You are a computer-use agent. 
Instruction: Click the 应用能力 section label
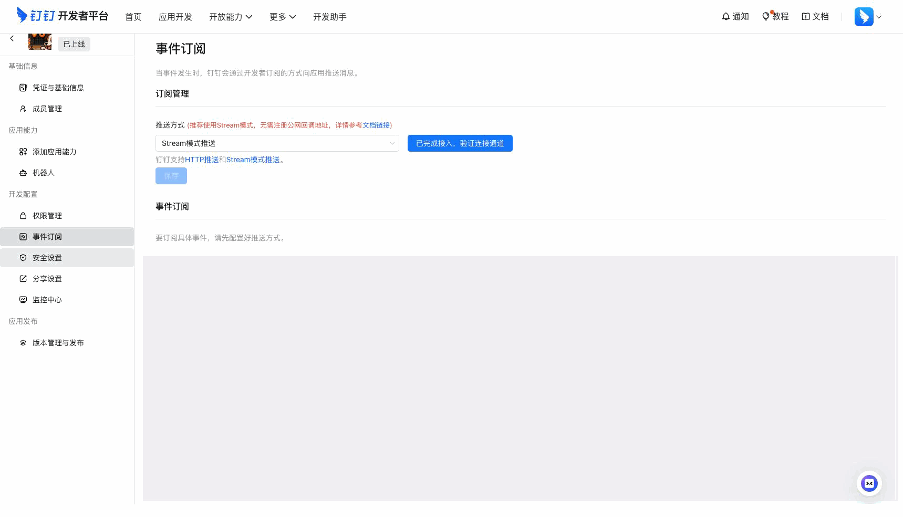pos(23,130)
